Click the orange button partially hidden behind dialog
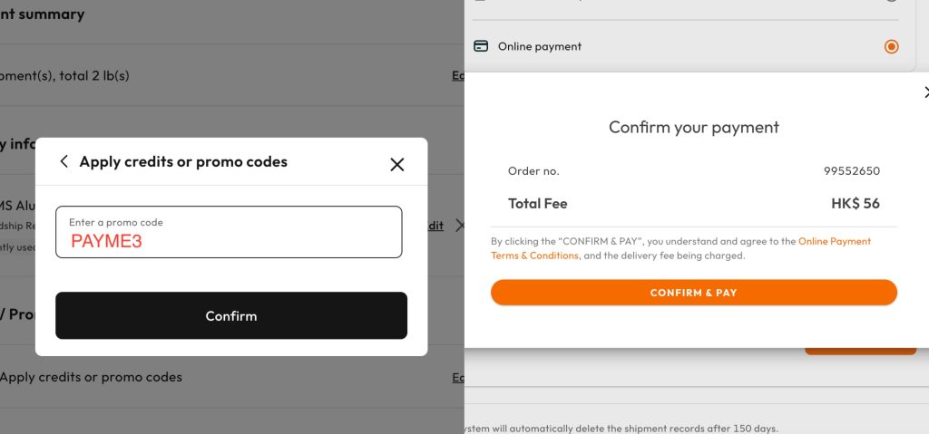The image size is (929, 434). click(860, 352)
